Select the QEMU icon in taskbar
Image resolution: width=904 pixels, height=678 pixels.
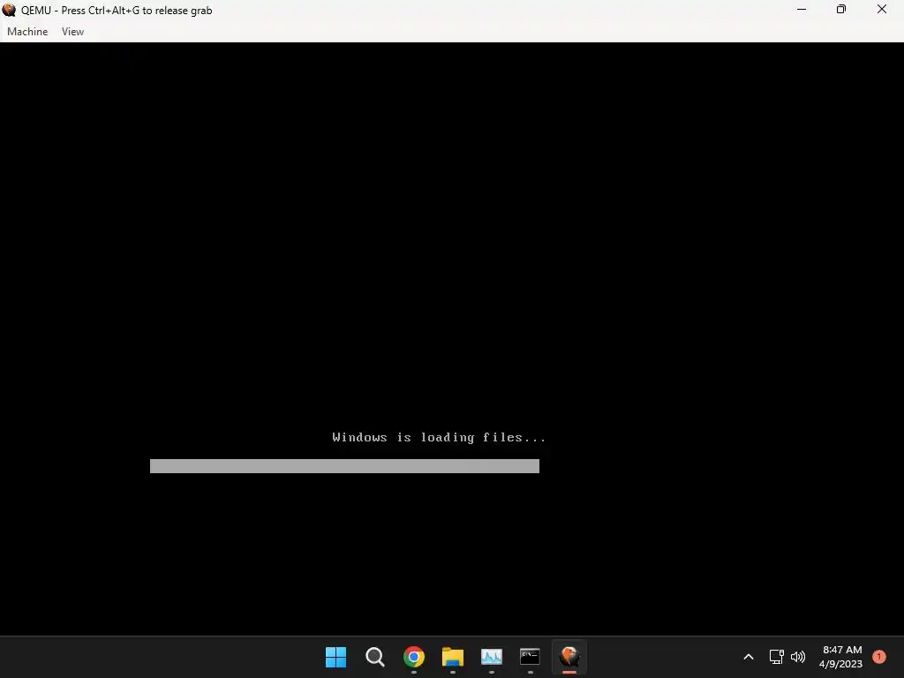[x=569, y=657]
